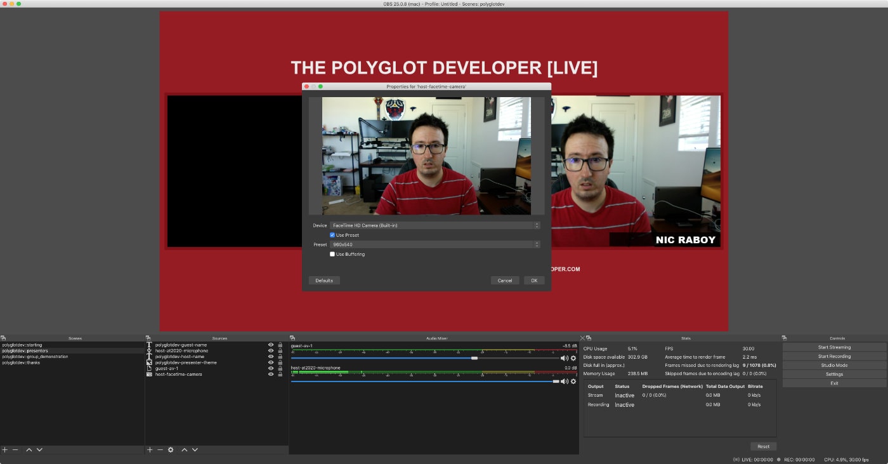Toggle lock on polyglotdev-guest-name source

280,345
